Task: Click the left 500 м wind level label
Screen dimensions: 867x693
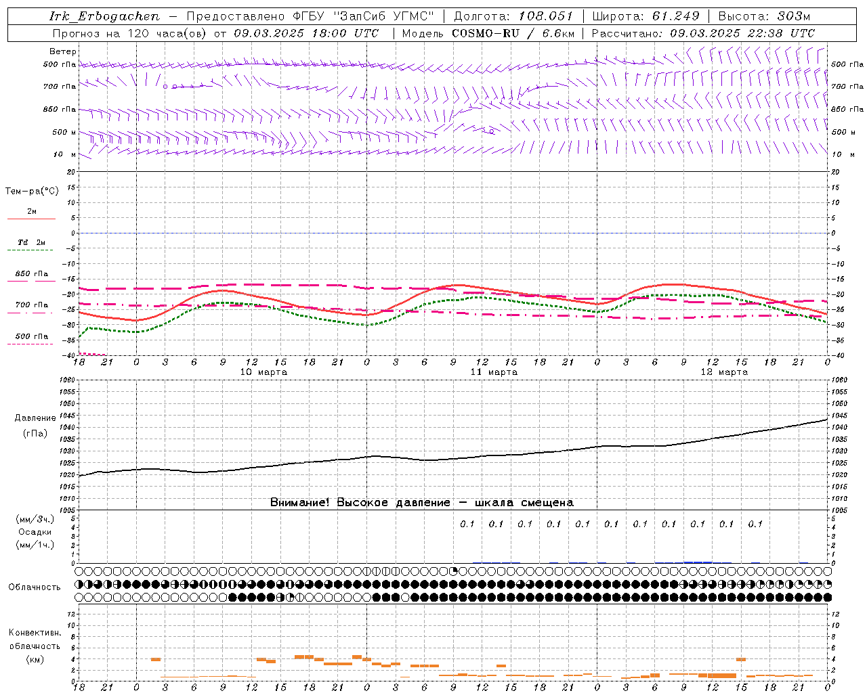Action: point(64,132)
